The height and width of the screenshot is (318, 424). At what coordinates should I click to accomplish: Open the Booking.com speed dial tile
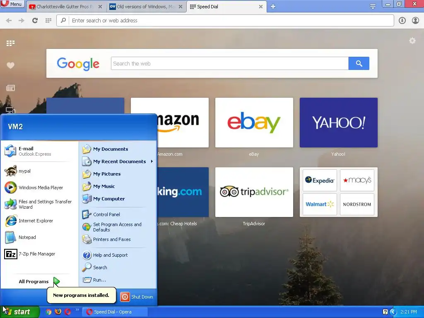183,192
